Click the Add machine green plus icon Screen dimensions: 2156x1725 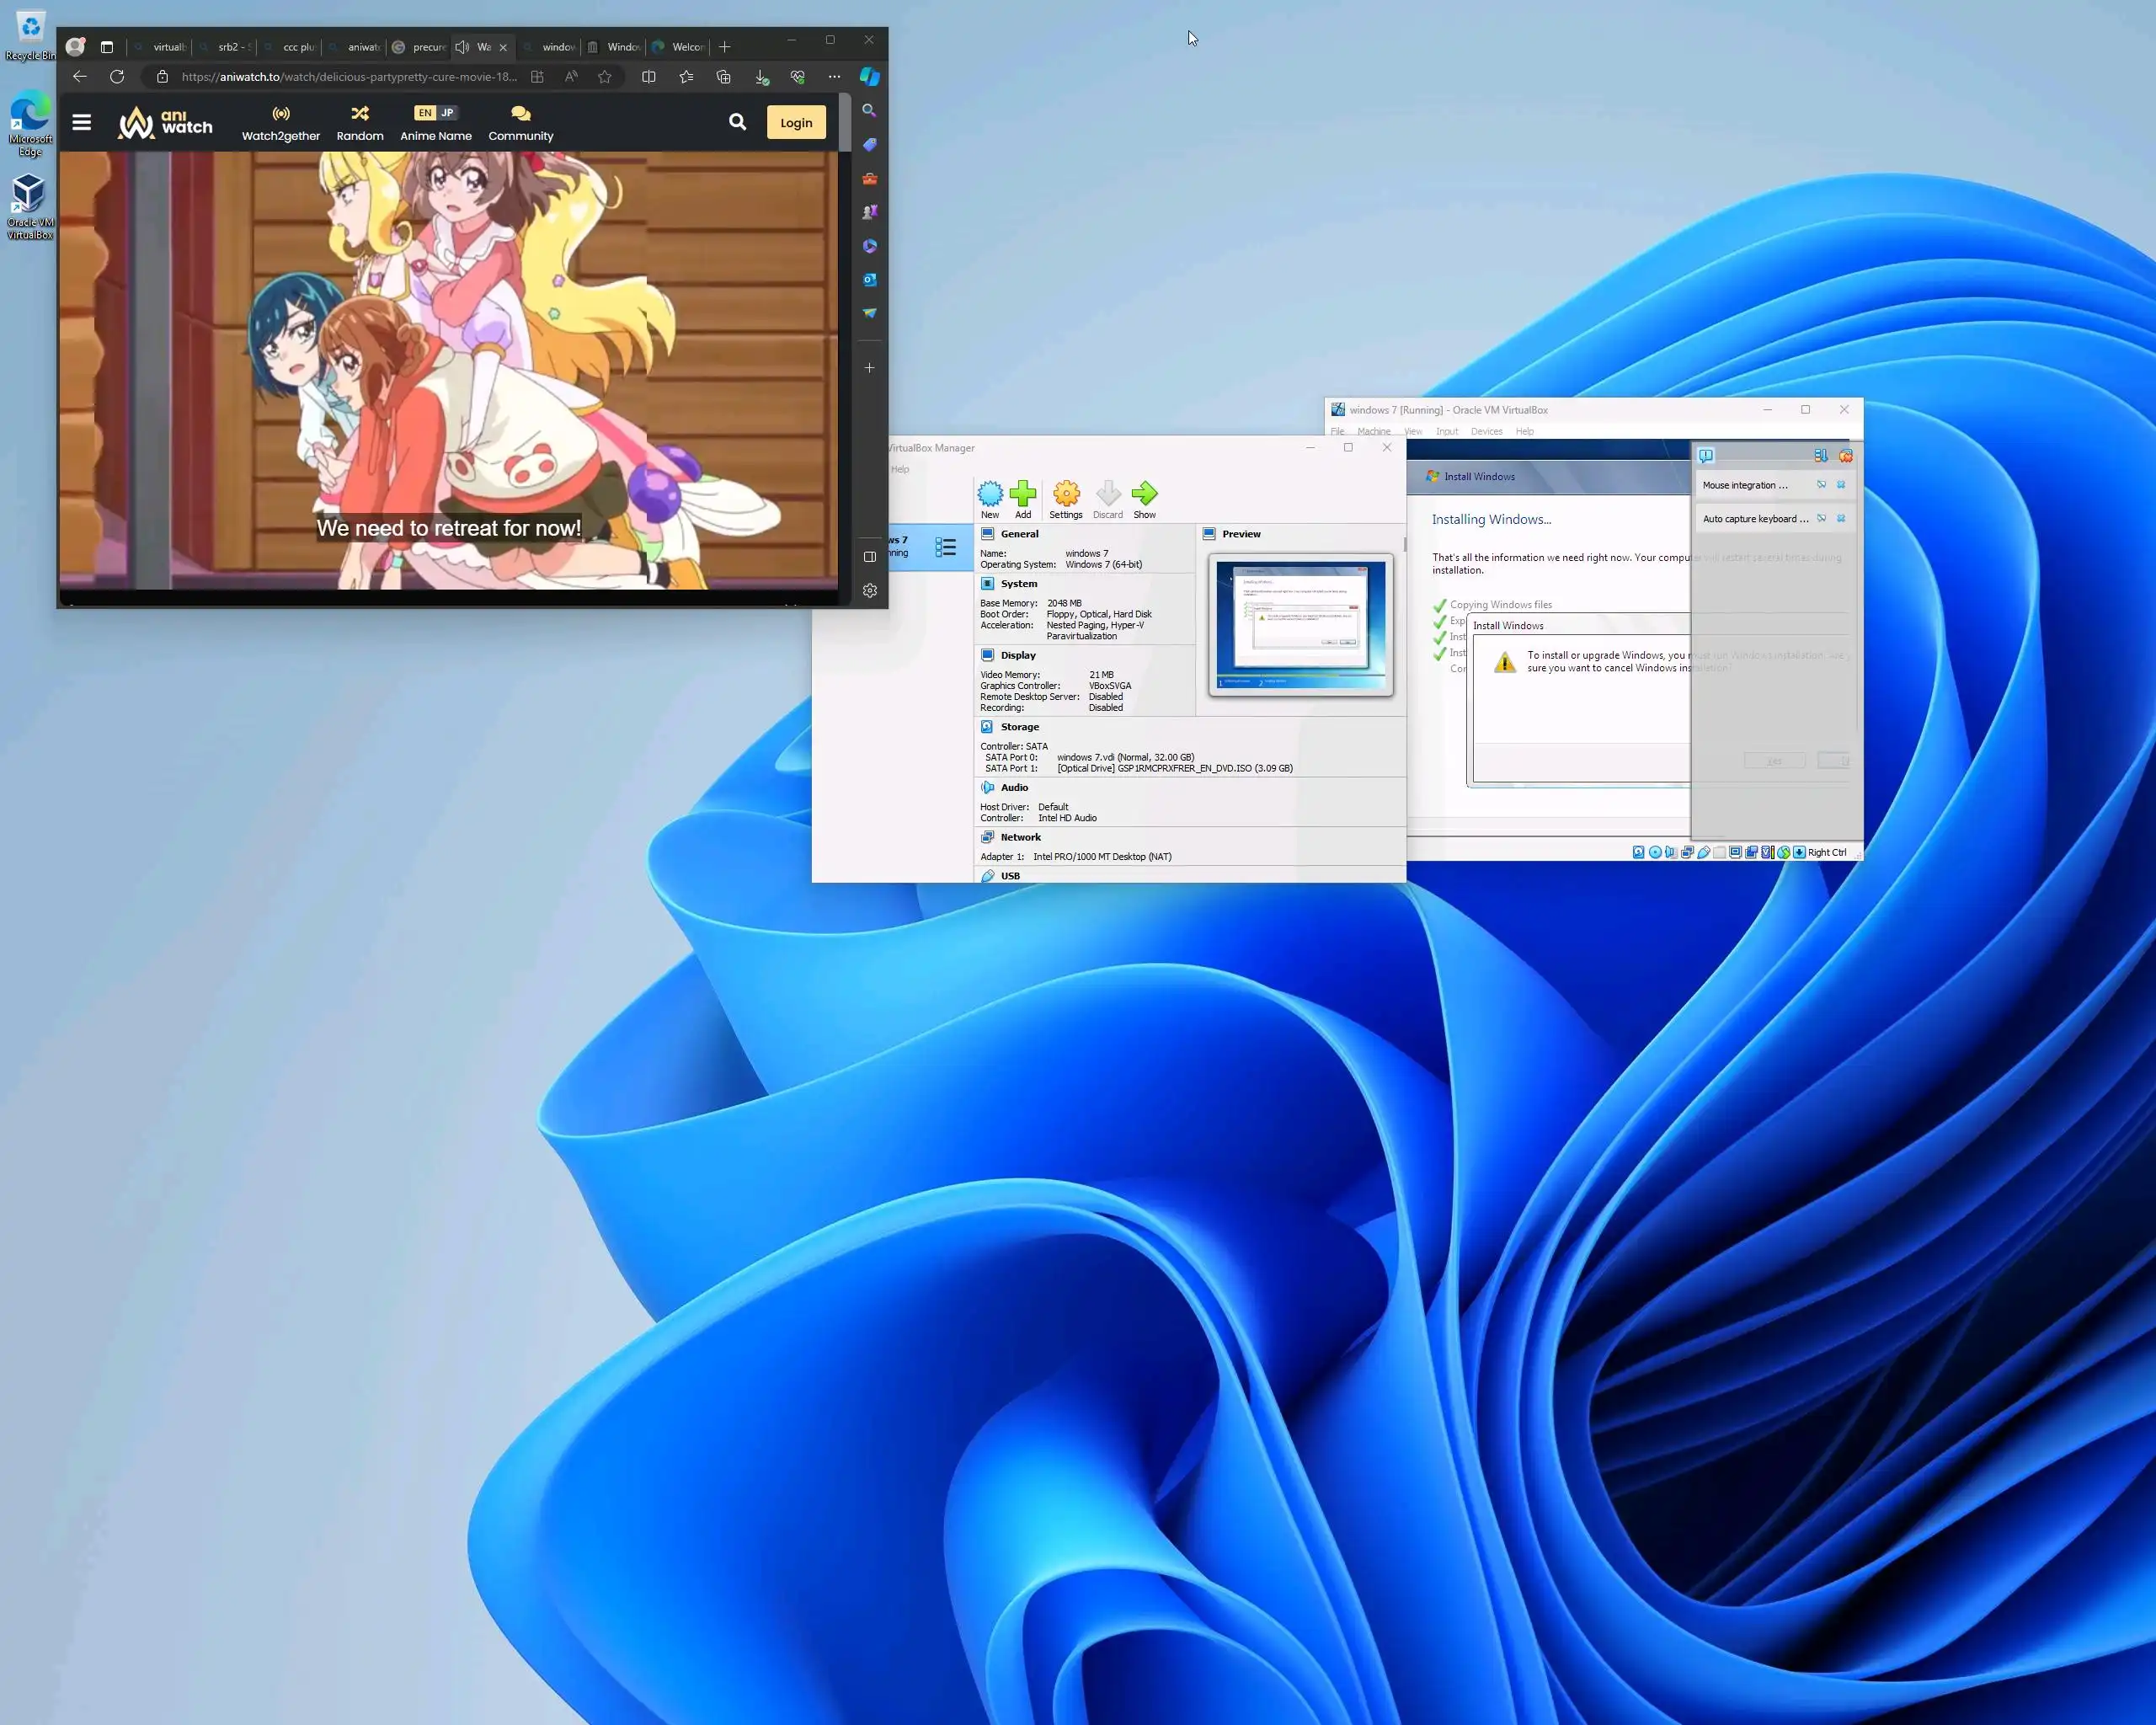coord(1022,494)
